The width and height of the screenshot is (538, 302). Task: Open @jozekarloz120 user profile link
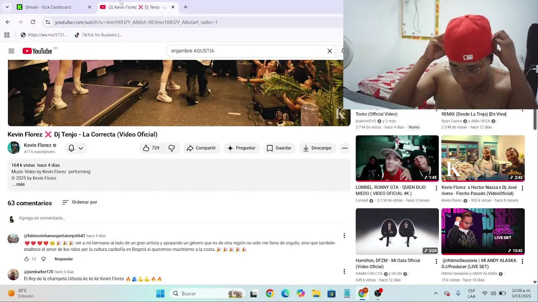pyautogui.click(x=38, y=272)
